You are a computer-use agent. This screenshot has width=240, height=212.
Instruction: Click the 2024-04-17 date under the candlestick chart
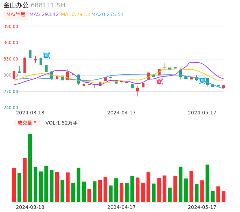point(121,113)
